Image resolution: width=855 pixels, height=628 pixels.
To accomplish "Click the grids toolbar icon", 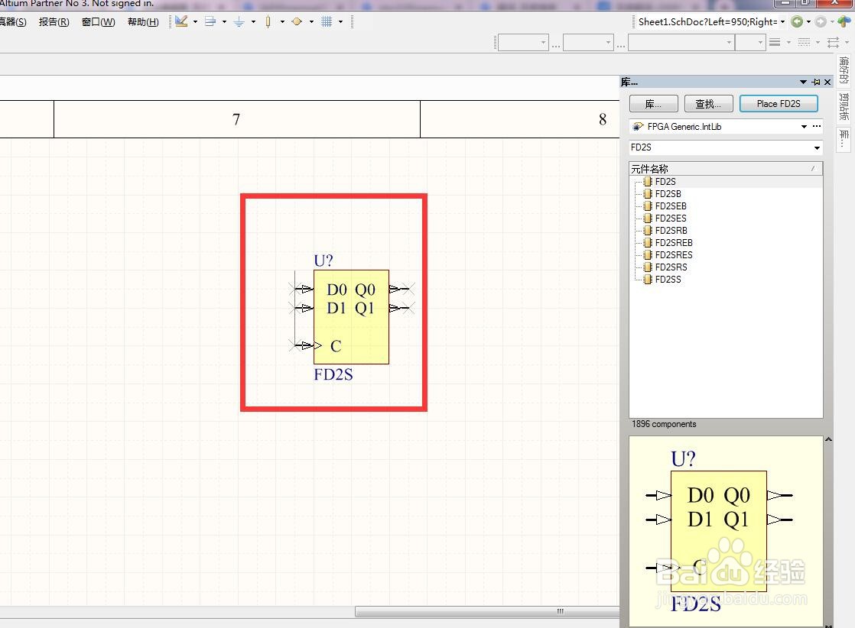I will point(327,22).
